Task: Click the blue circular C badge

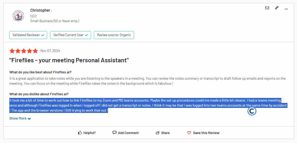Action: point(252,111)
